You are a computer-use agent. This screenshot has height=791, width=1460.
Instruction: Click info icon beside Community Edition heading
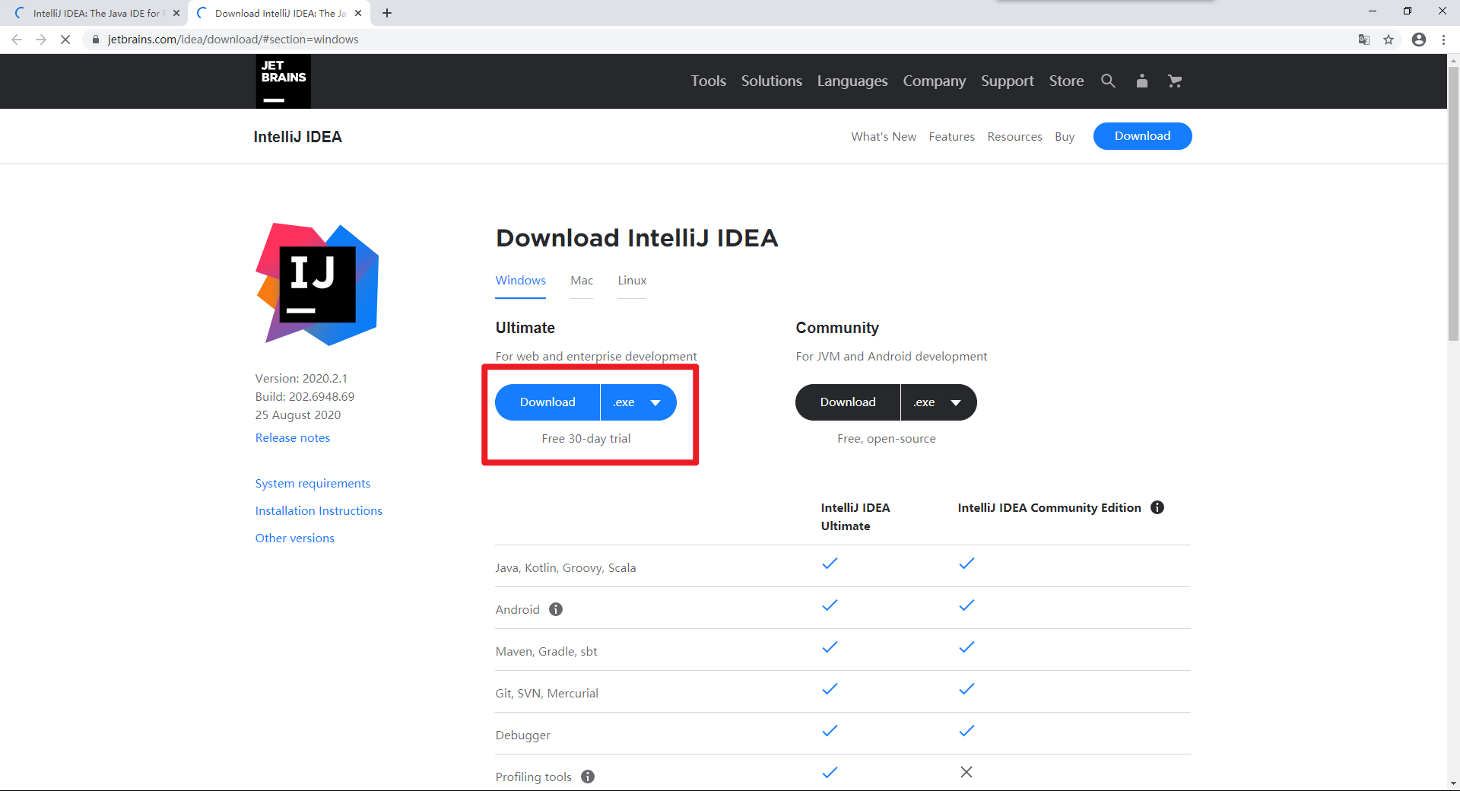tap(1157, 507)
